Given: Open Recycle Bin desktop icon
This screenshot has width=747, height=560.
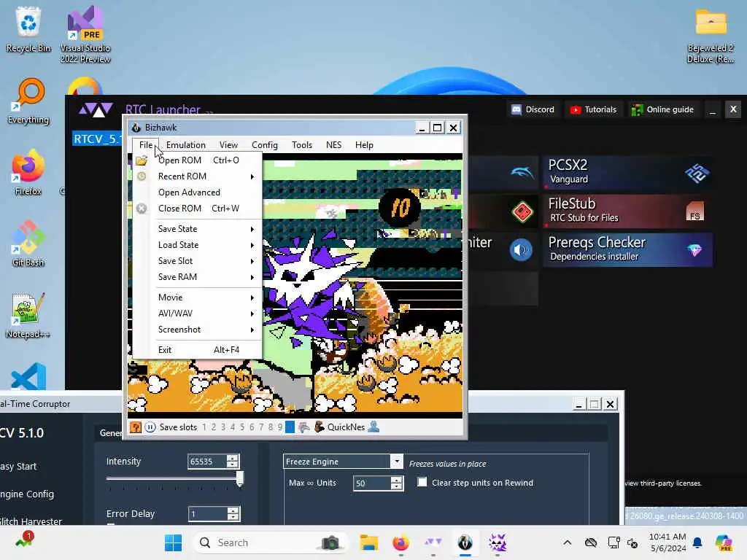Looking at the screenshot, I should pos(28,29).
